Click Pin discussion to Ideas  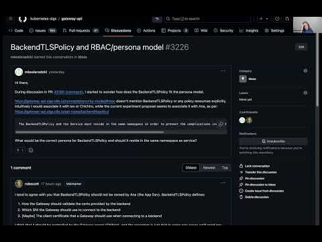coord(258,185)
